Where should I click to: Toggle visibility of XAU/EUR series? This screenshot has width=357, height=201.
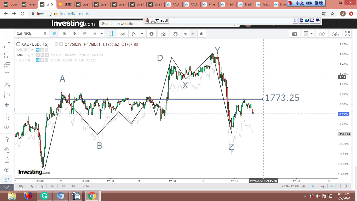coord(38,55)
